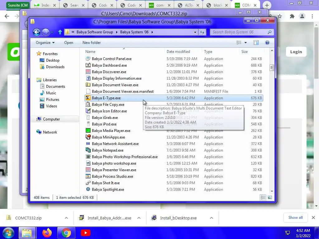Toggle the preview pane button
This screenshot has width=319, height=239.
(256, 42)
